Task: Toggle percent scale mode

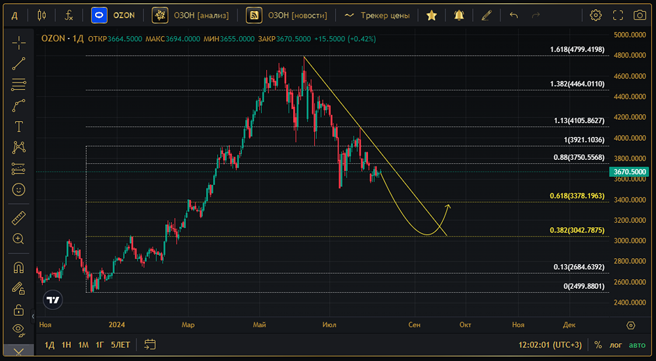Action: coord(598,345)
